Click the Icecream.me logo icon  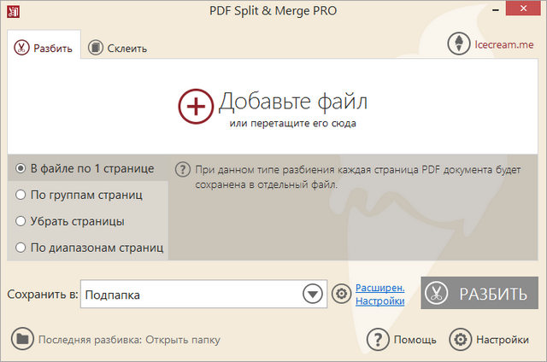pyautogui.click(x=460, y=44)
